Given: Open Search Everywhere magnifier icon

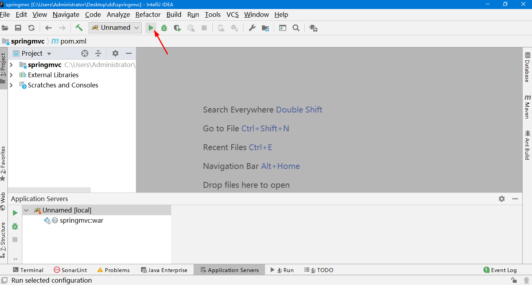Looking at the screenshot, I should pyautogui.click(x=296, y=28).
